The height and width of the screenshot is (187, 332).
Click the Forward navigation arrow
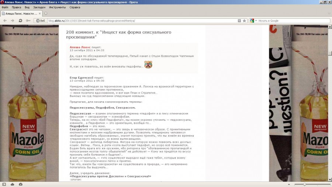(12, 21)
